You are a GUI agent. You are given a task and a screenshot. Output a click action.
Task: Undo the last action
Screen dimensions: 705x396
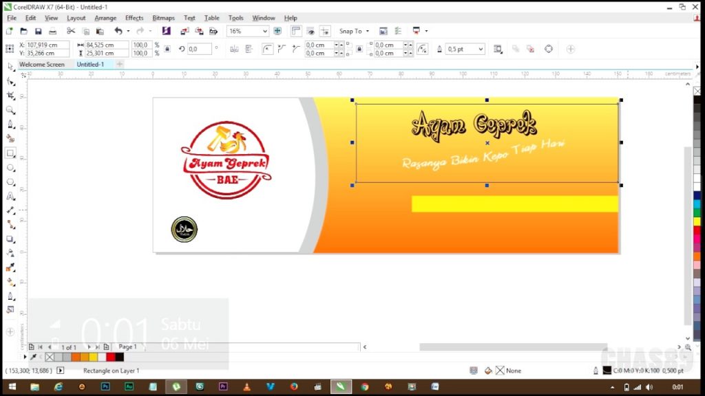pos(118,31)
